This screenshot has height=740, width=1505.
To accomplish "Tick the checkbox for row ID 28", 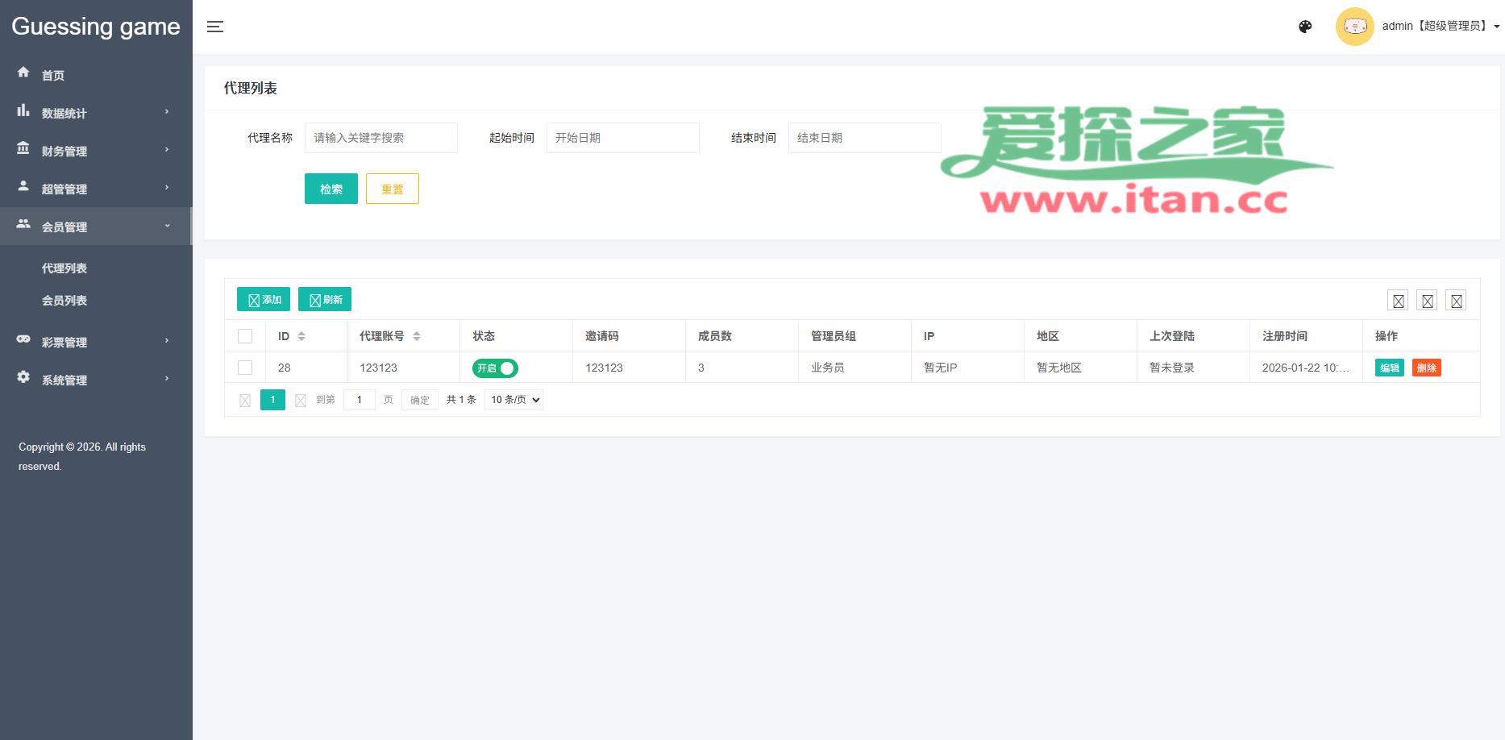I will [245, 368].
